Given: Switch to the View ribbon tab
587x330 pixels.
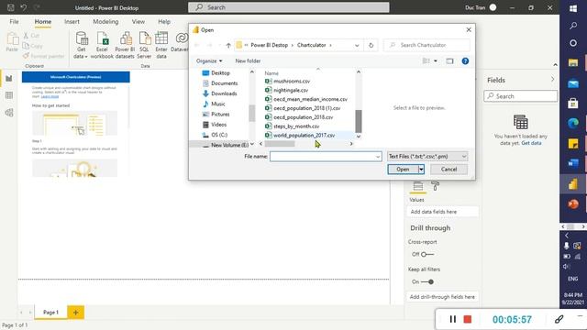Looking at the screenshot, I should pyautogui.click(x=138, y=22).
